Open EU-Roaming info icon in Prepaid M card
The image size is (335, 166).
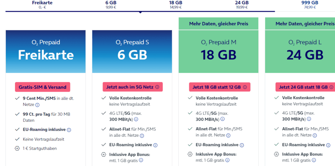pos(242,145)
